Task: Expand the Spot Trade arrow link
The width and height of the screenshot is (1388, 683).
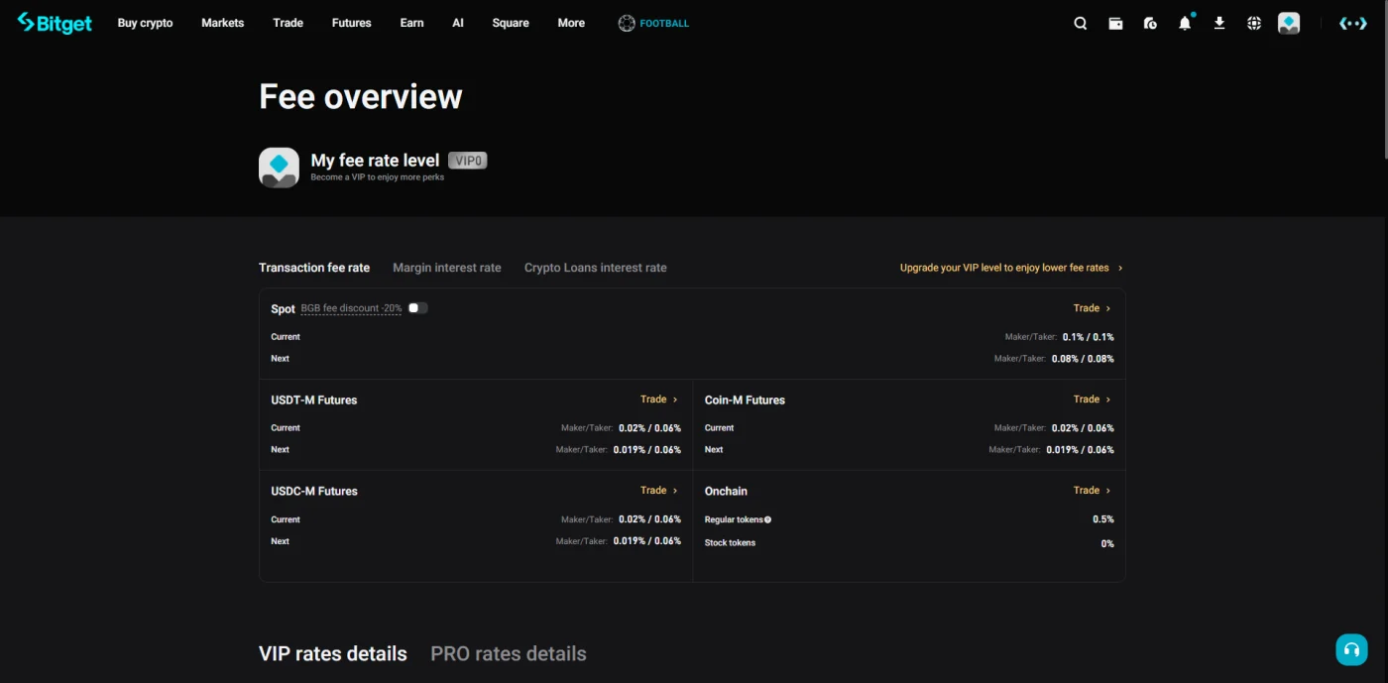Action: pyautogui.click(x=1092, y=308)
